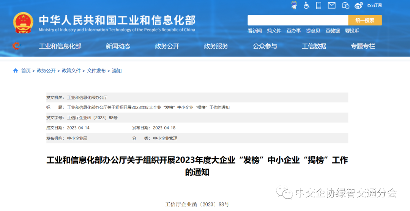Open the RSS订阅 link
410x211 pixels.
[x=374, y=5]
